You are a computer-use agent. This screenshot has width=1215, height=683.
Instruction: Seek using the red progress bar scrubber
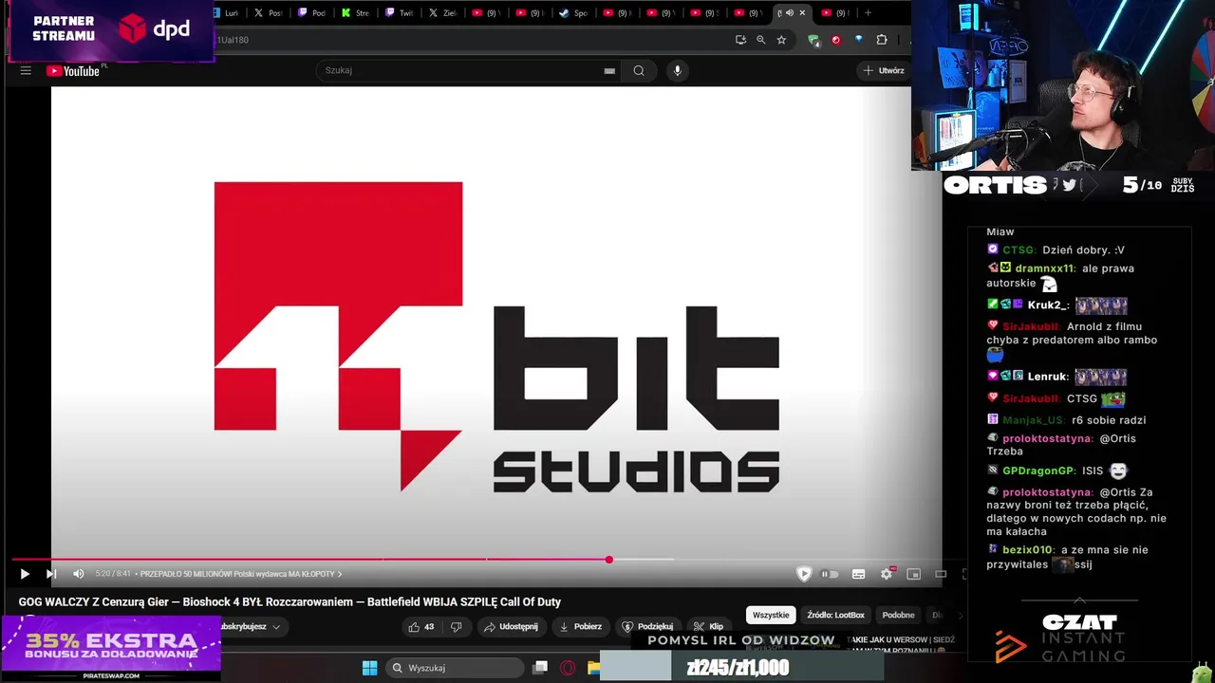(608, 560)
